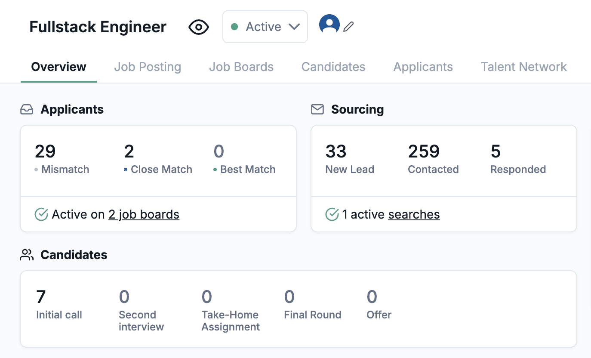Click the pencil edit icon
Viewport: 591px width, 358px height.
(x=348, y=27)
